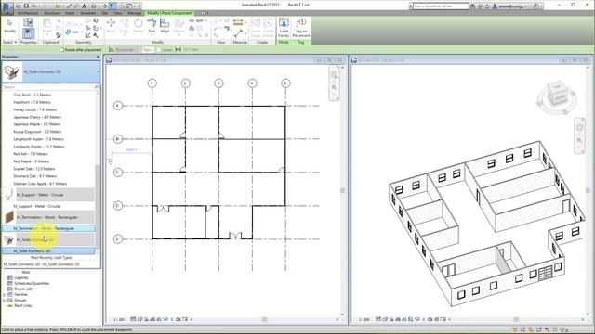Click the Search field in type list
Screen dimensions: 595x334
[47, 87]
